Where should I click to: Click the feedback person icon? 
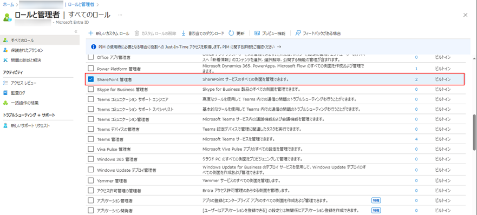pos(298,33)
